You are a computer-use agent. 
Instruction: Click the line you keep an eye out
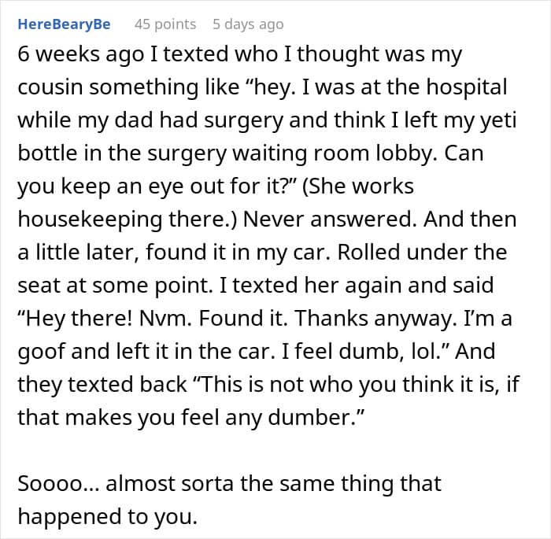point(216,186)
